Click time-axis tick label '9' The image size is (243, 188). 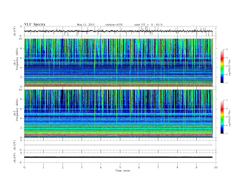[196, 167]
